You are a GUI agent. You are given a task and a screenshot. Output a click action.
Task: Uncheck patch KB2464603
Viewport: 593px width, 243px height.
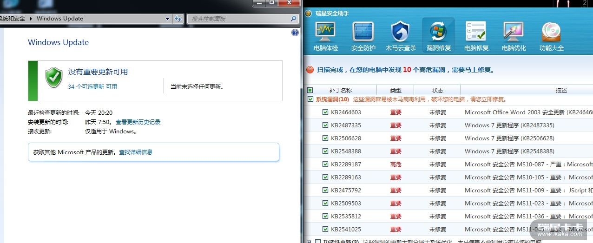pos(325,112)
